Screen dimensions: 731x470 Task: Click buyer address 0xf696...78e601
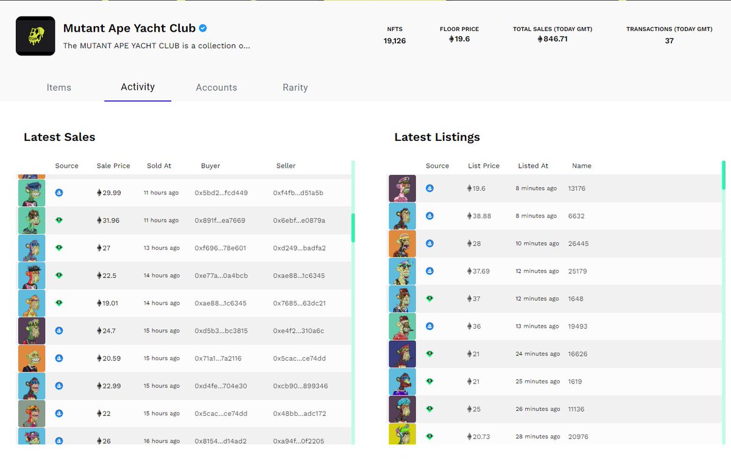(221, 248)
